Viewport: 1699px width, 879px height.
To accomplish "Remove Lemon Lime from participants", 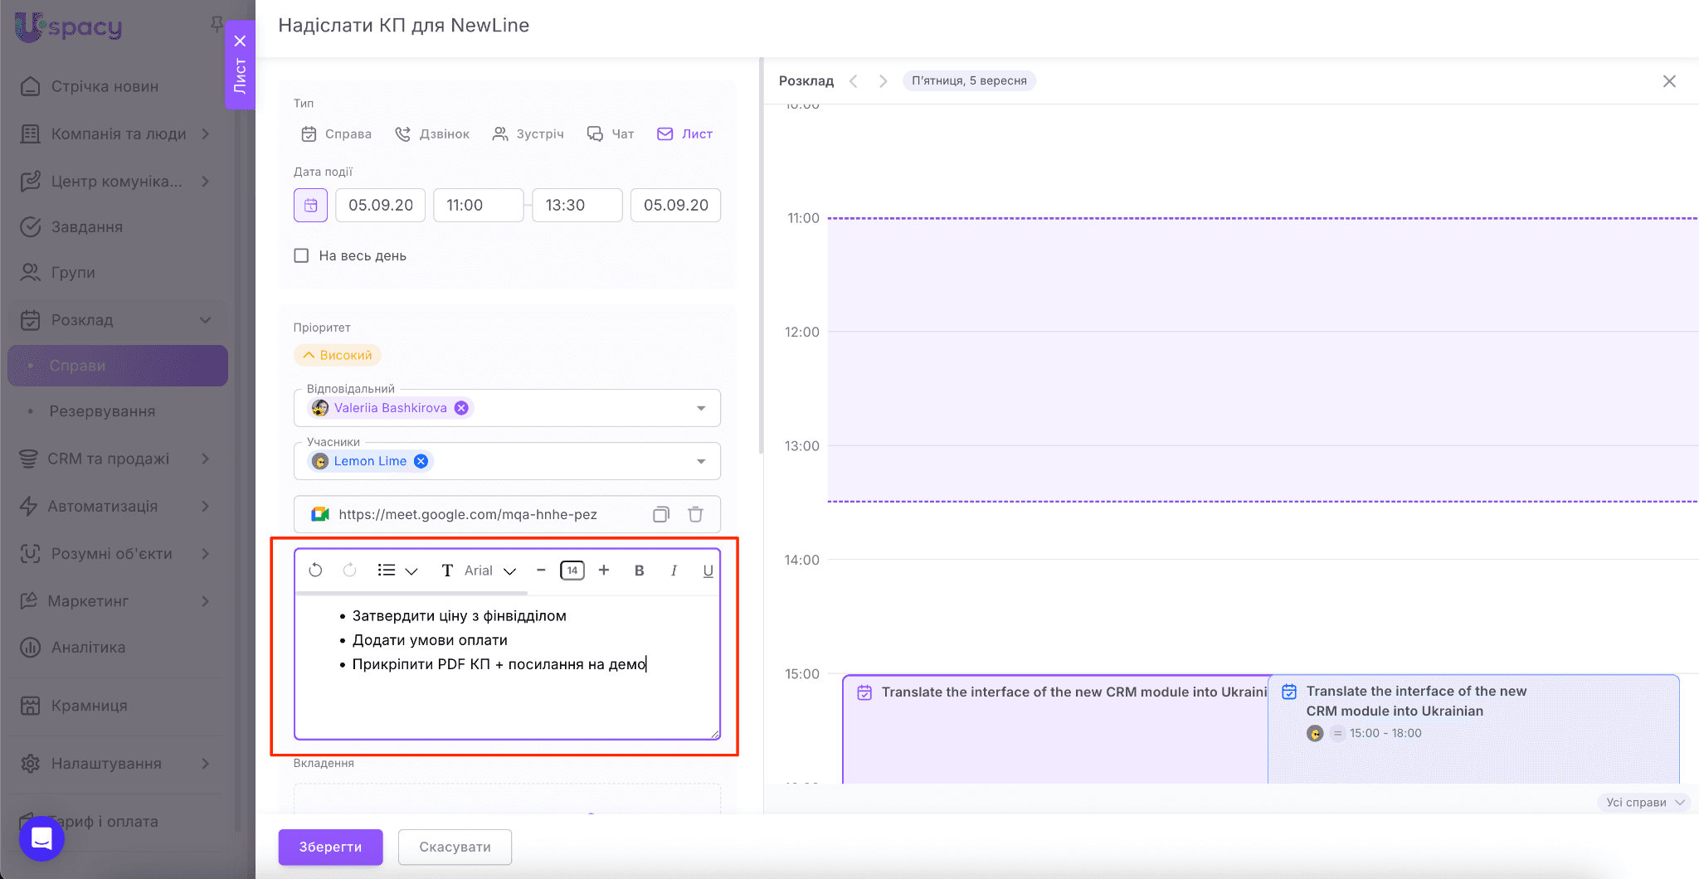I will [421, 461].
